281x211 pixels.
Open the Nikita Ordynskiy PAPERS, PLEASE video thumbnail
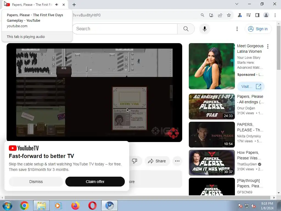(x=212, y=135)
